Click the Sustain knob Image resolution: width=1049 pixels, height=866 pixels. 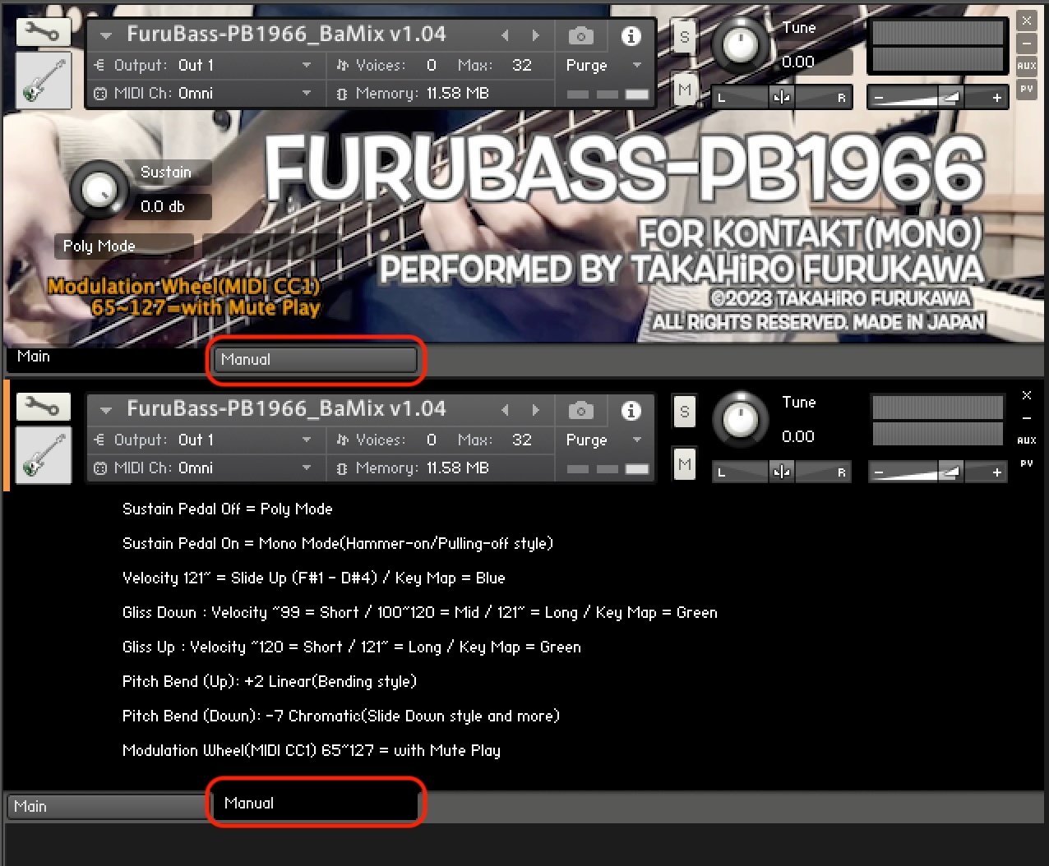[99, 189]
